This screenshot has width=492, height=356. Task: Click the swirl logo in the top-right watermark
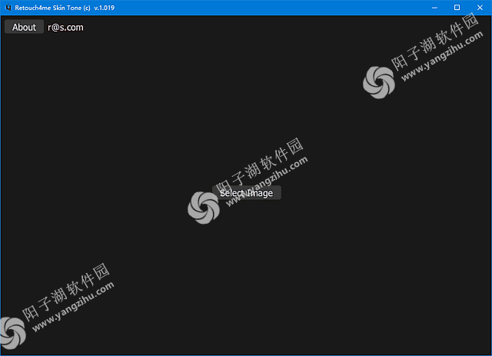[x=378, y=82]
